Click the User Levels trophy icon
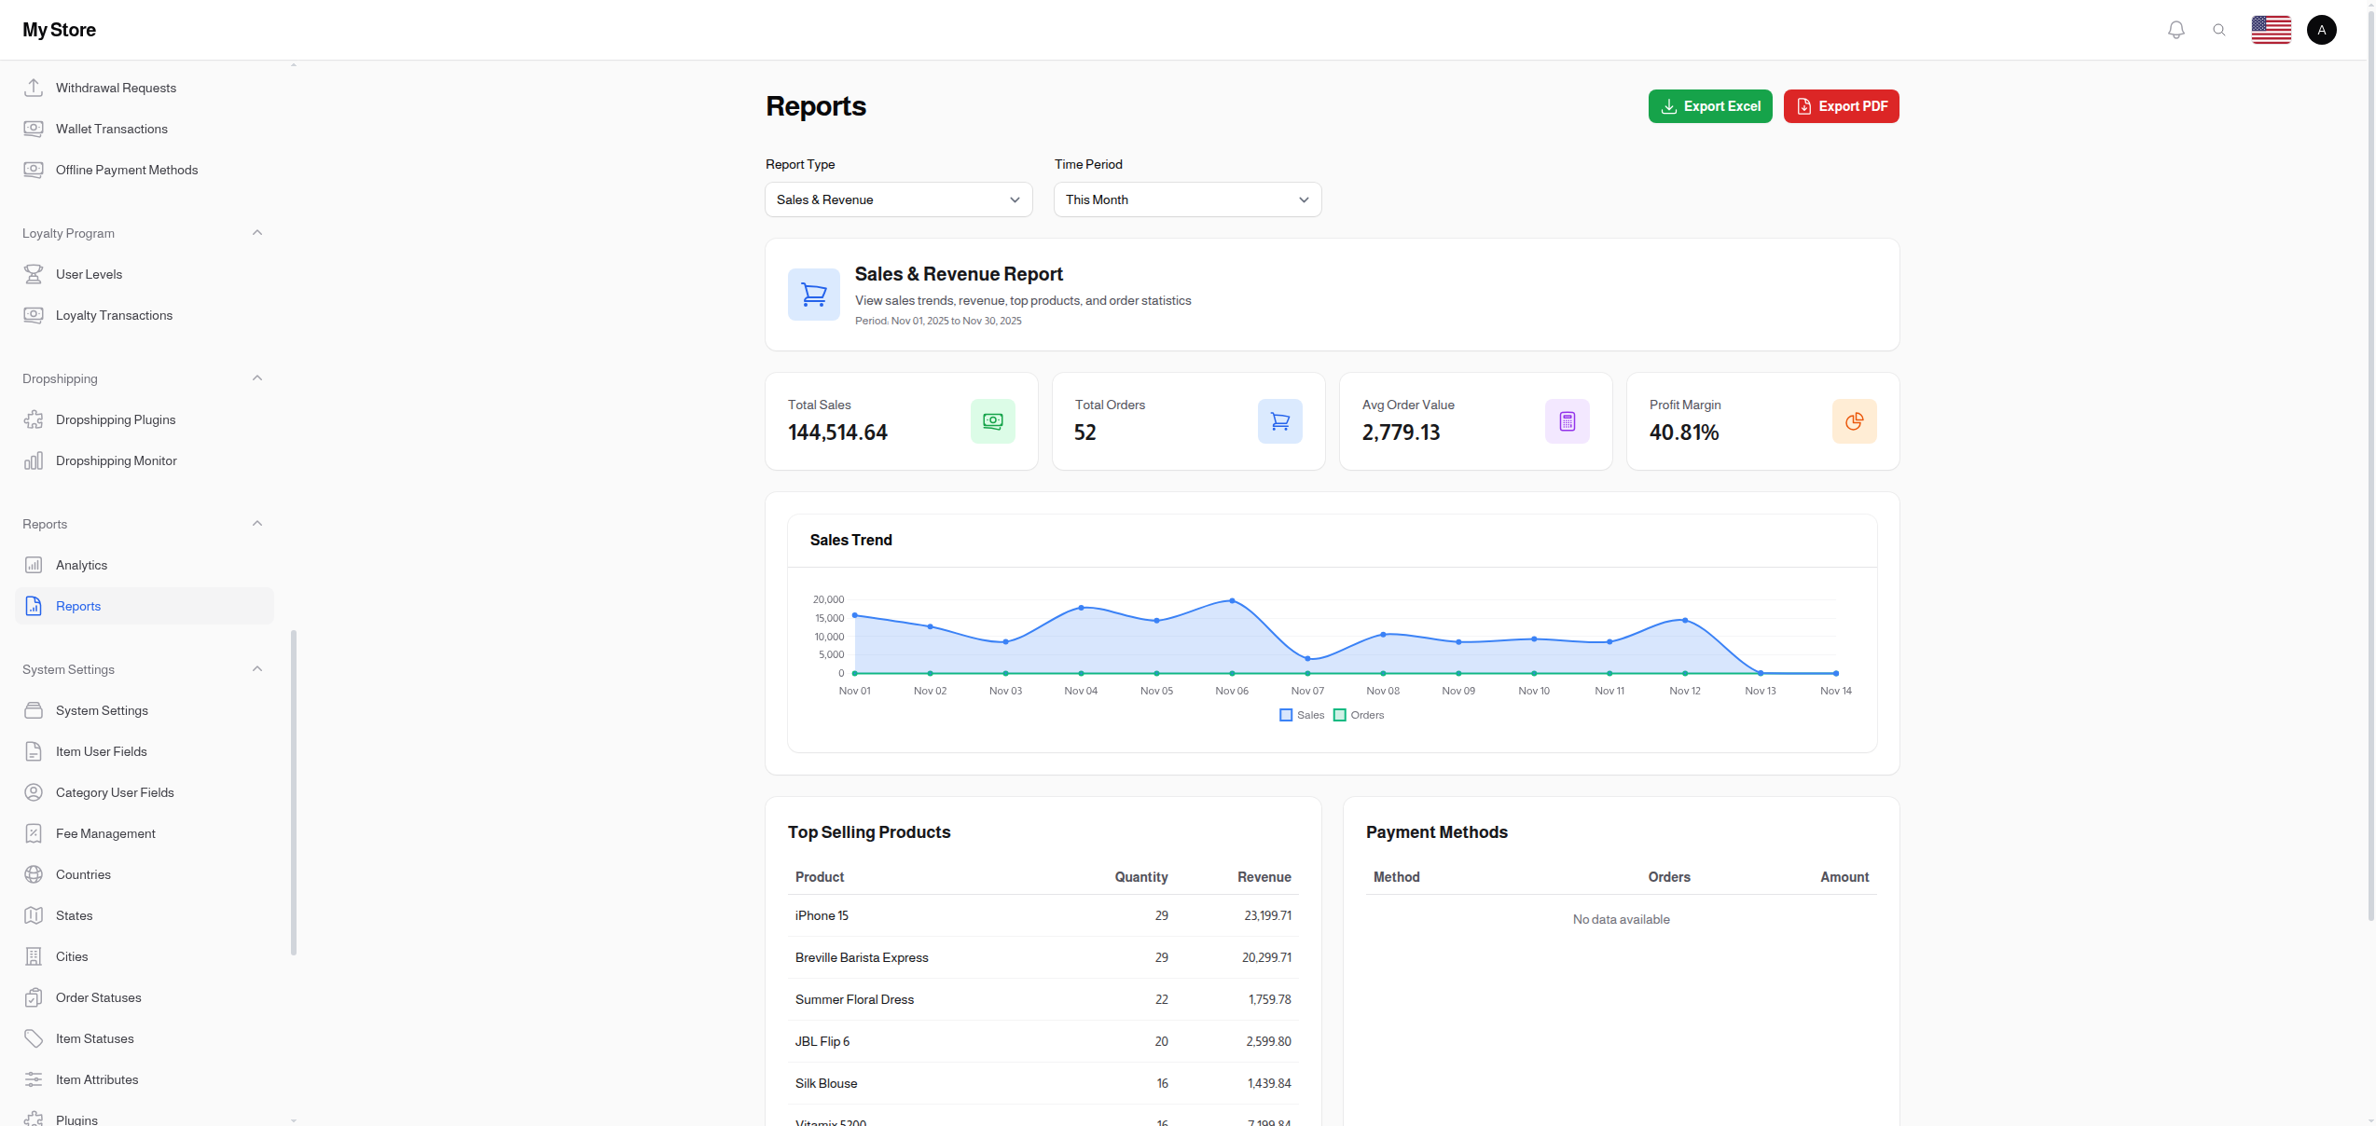The width and height of the screenshot is (2376, 1126). click(34, 274)
